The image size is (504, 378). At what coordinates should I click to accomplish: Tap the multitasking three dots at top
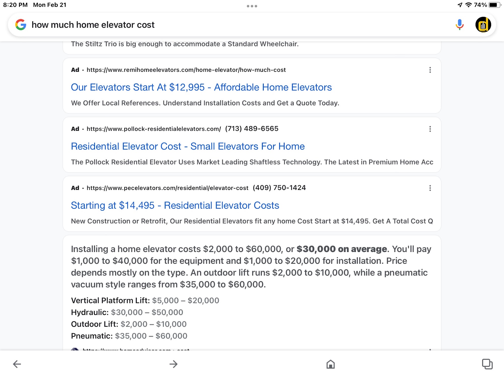coord(252,6)
